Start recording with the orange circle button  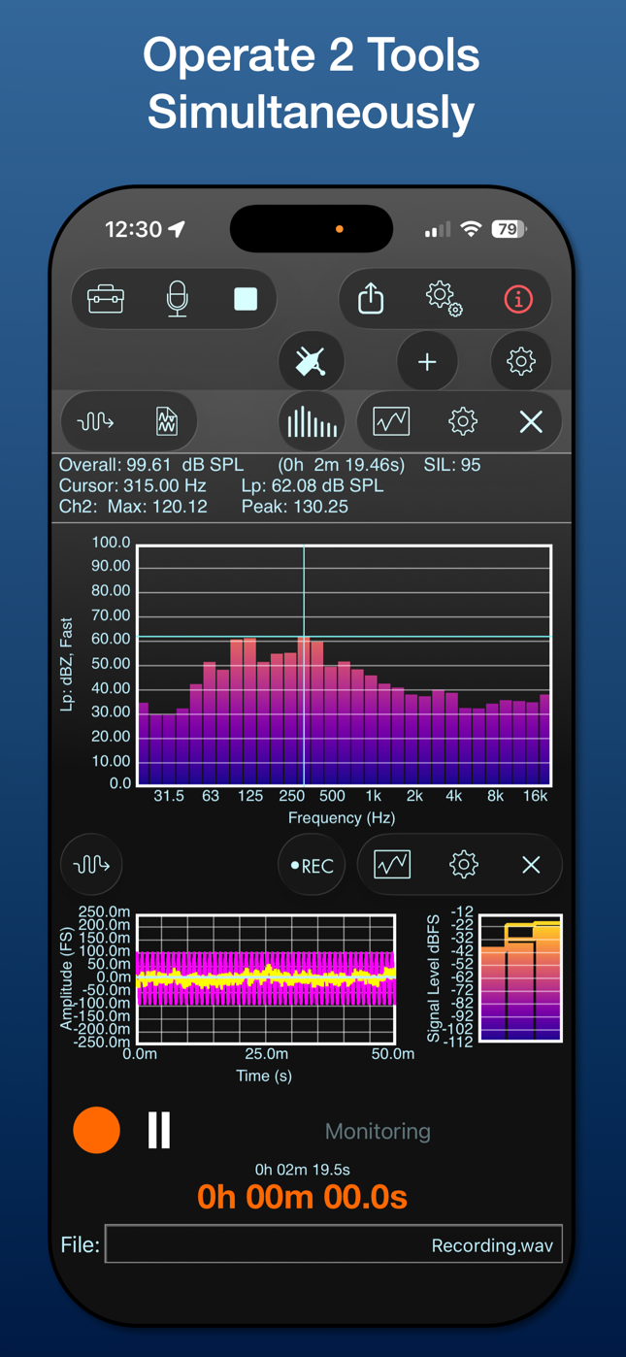97,1130
